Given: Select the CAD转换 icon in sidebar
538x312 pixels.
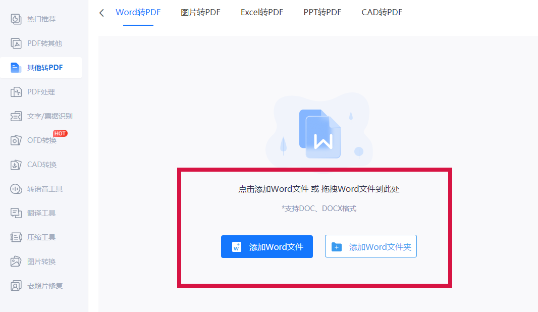Looking at the screenshot, I should pos(16,165).
